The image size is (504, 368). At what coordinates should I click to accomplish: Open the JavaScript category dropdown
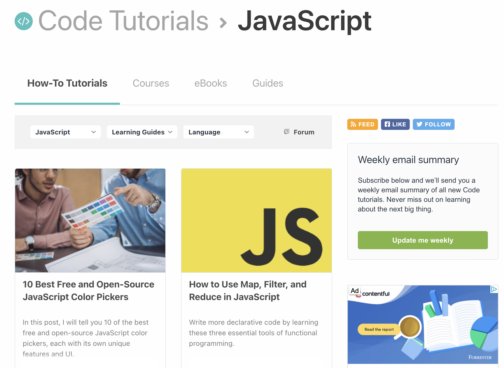point(65,132)
